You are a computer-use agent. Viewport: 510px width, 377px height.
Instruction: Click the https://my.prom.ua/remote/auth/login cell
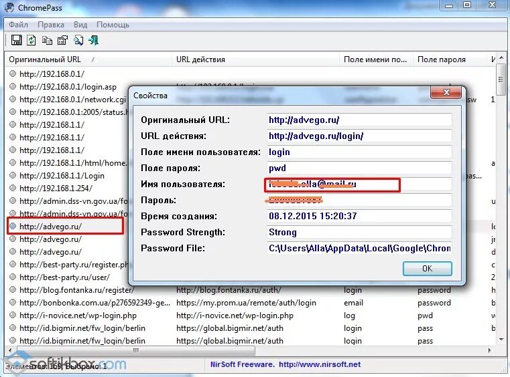(x=246, y=303)
